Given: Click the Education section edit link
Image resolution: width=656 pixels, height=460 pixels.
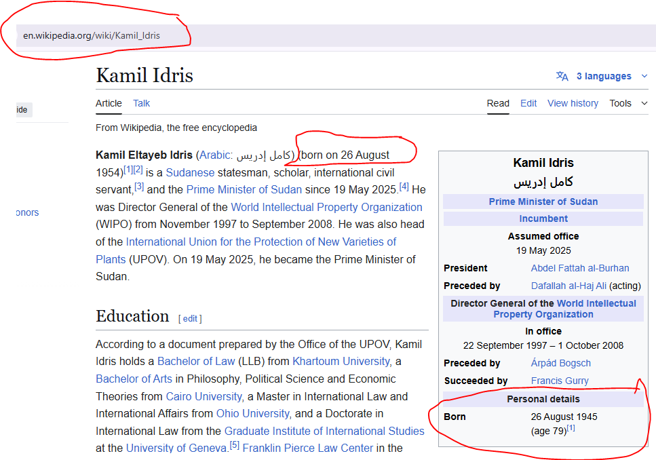Looking at the screenshot, I should coord(190,318).
